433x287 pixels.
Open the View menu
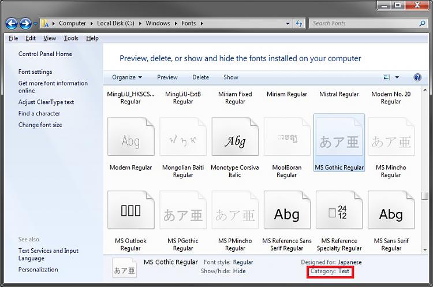(x=50, y=38)
